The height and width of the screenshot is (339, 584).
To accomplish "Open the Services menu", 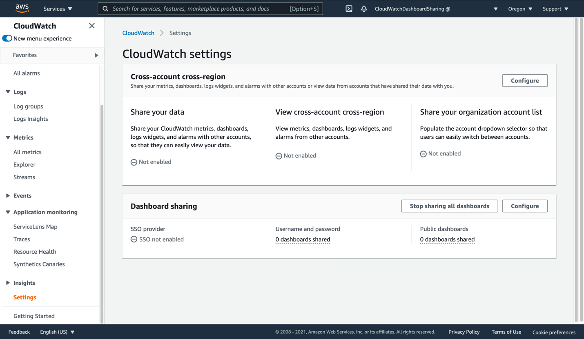I will 57,8.
